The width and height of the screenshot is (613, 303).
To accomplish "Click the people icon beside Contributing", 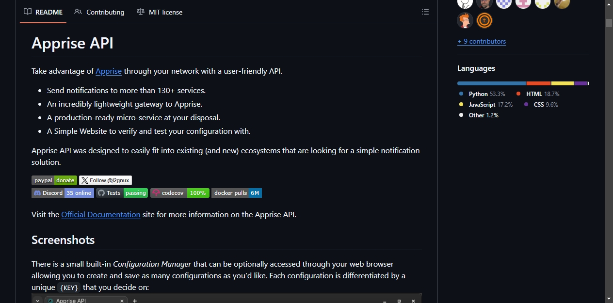I will tap(78, 12).
